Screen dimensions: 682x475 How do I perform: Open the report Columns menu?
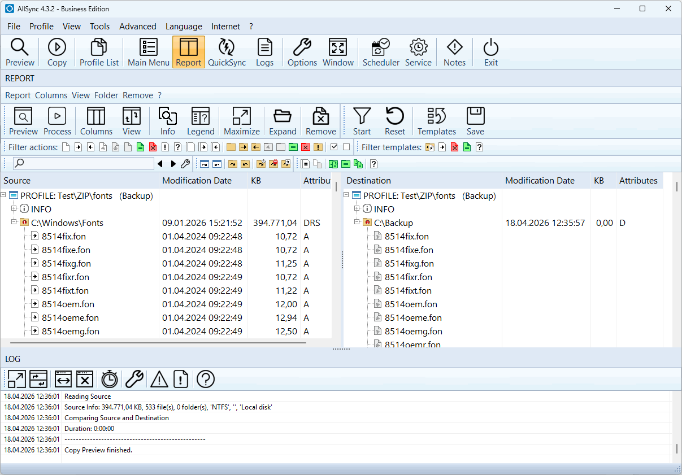(x=51, y=95)
